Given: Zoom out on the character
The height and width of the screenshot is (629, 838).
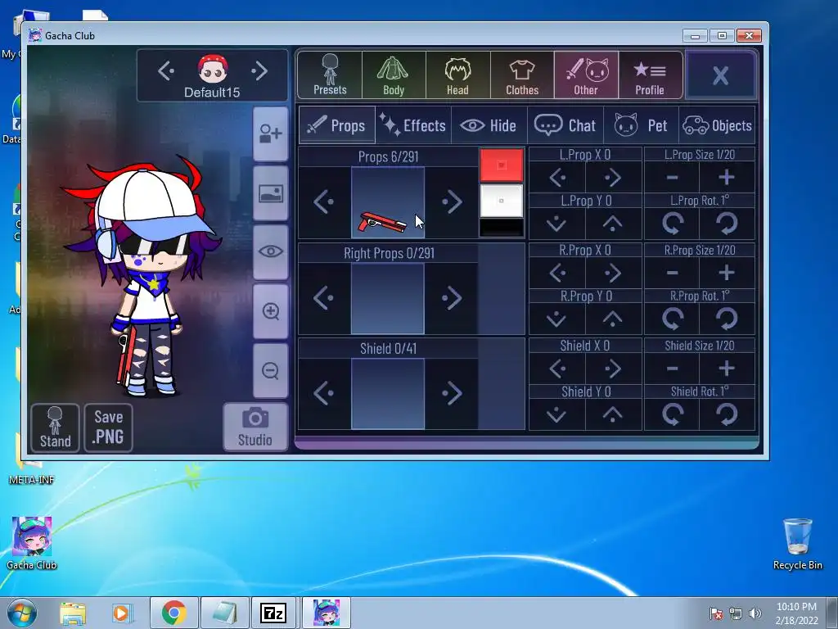Looking at the screenshot, I should click(x=270, y=371).
